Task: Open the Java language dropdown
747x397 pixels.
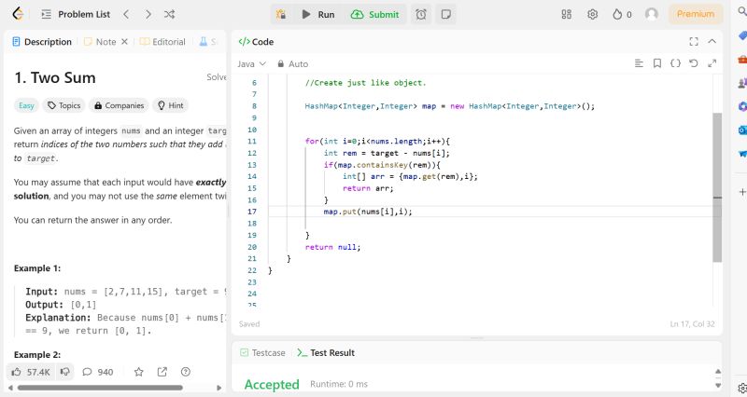Action: click(251, 63)
